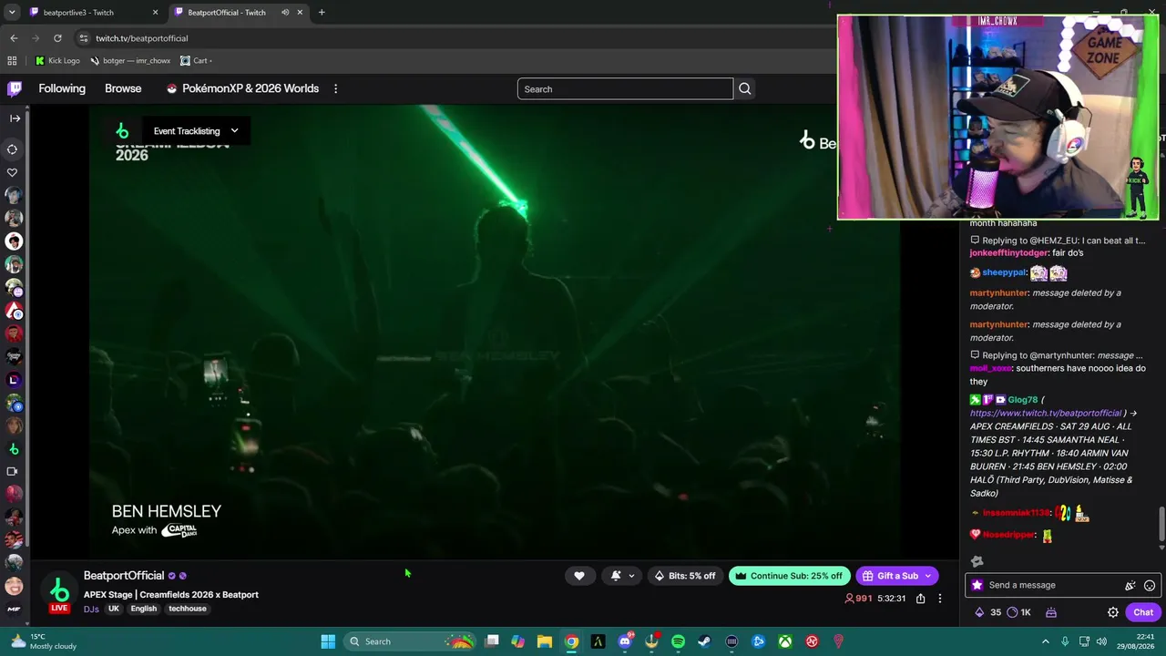Image resolution: width=1166 pixels, height=656 pixels.
Task: Open BeatportOfficial channel avatar
Action: click(59, 590)
